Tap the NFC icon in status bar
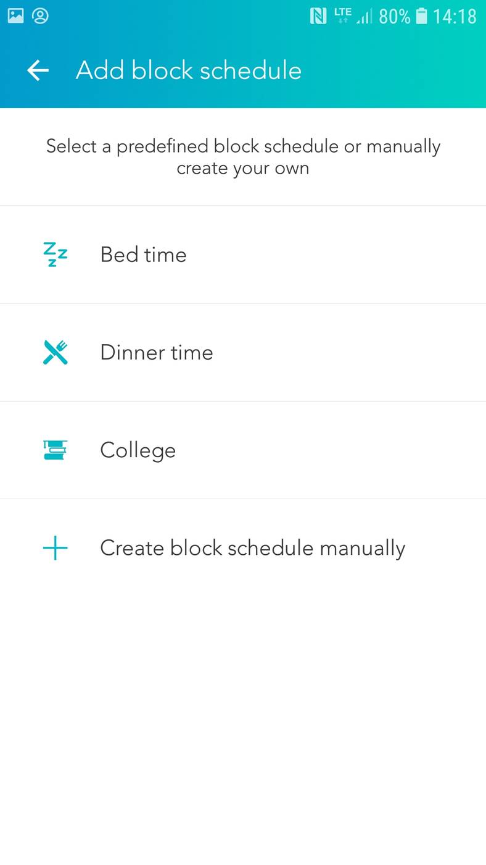 coord(318,16)
